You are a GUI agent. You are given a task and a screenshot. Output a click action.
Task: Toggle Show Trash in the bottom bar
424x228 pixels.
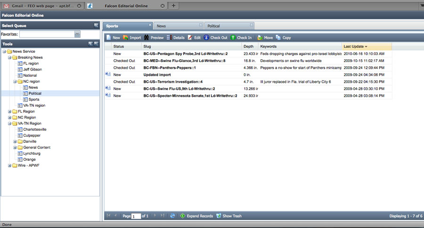228,216
